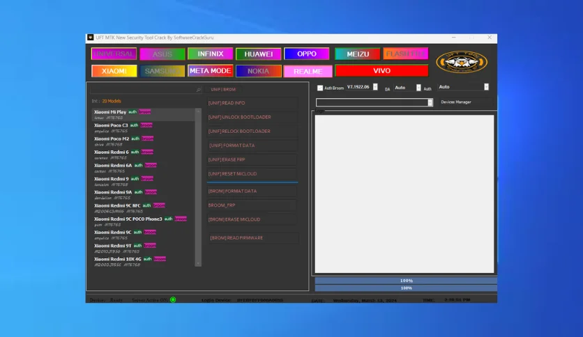Click model list scrollbar down arrow
Viewport: 583px width, 337px height.
198,263
